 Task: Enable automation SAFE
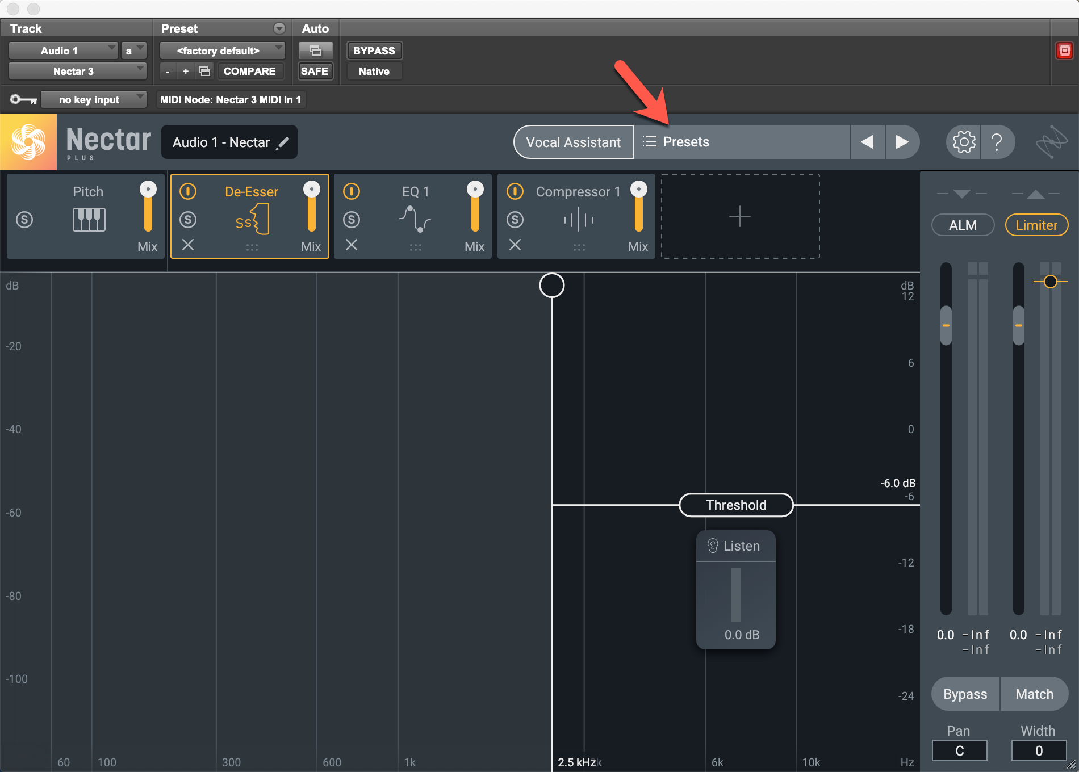click(x=315, y=71)
